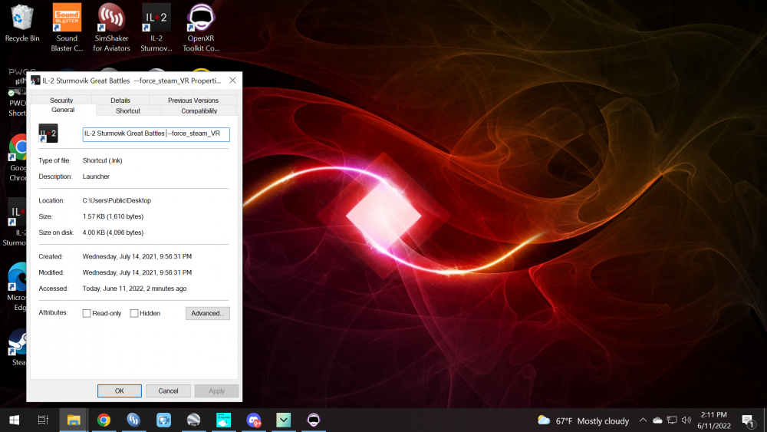
Task: Click the Cancel button
Action: pyautogui.click(x=168, y=391)
